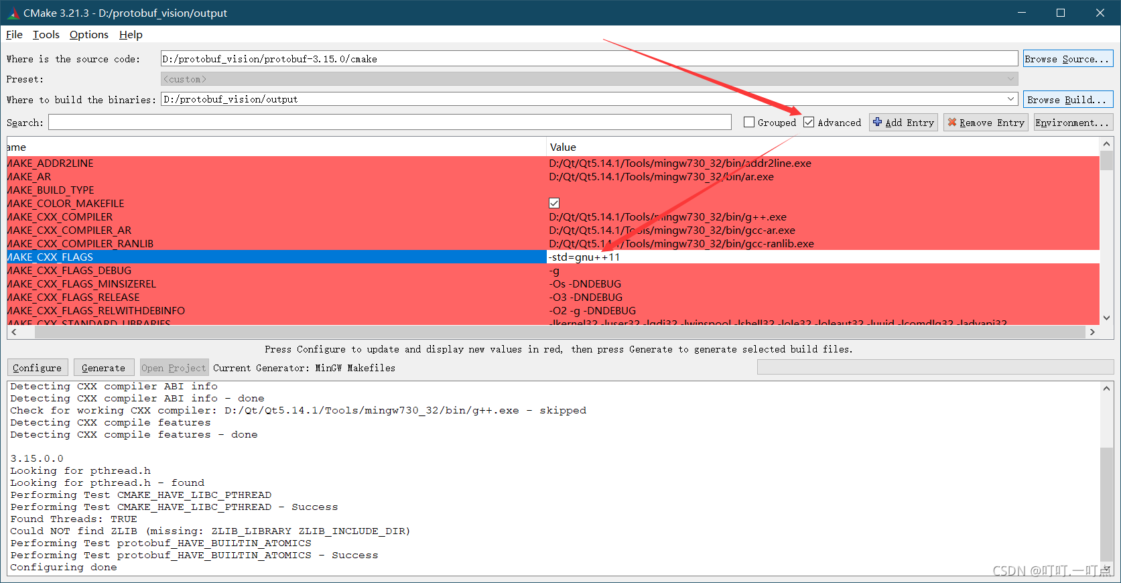Click the '3.15.0.0' log line
Screen dimensions: 1121x583
coord(37,459)
